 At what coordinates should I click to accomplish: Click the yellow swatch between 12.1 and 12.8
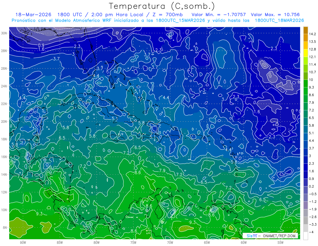point(306,53)
